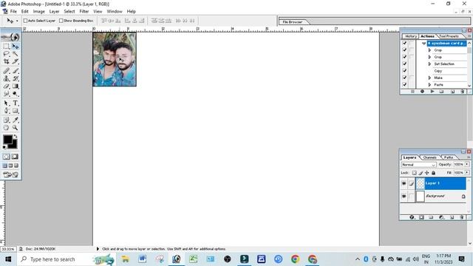Toggle checkmark for Set Selection step
Viewport: 473px width, 266px height.
point(404,64)
